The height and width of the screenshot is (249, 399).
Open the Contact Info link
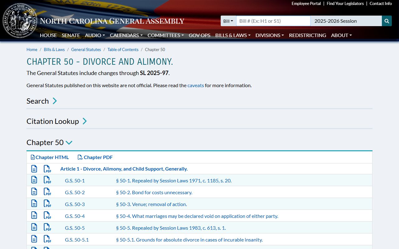coord(381,3)
